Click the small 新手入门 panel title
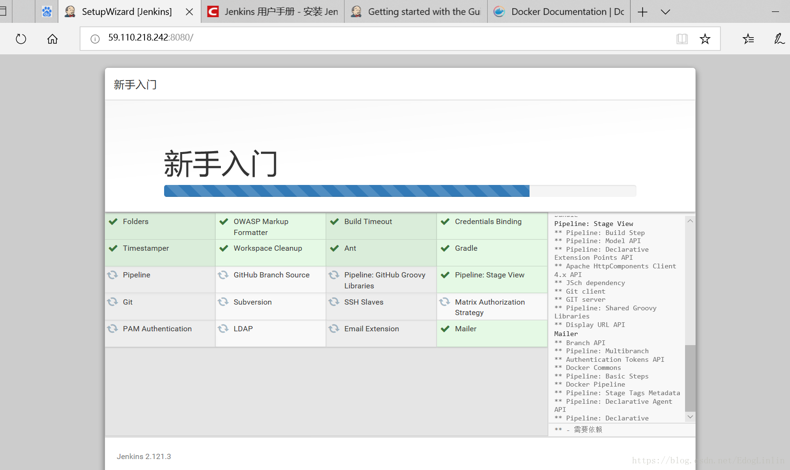 point(135,85)
